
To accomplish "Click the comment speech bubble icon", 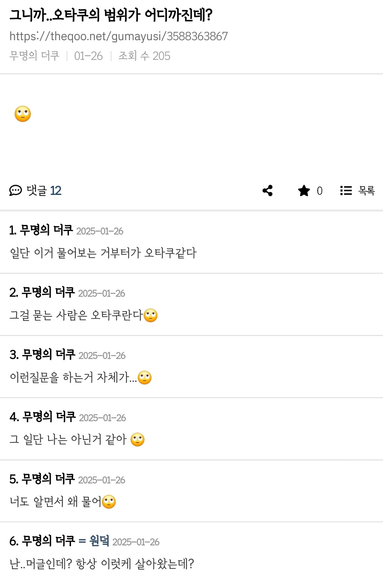I will point(15,190).
